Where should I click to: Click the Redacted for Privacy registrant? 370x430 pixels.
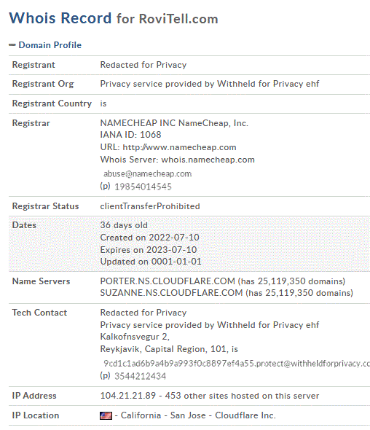pos(143,65)
